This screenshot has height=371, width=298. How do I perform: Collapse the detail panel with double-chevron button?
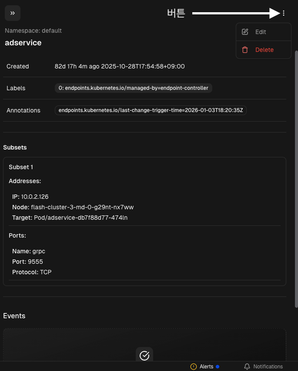[x=13, y=13]
